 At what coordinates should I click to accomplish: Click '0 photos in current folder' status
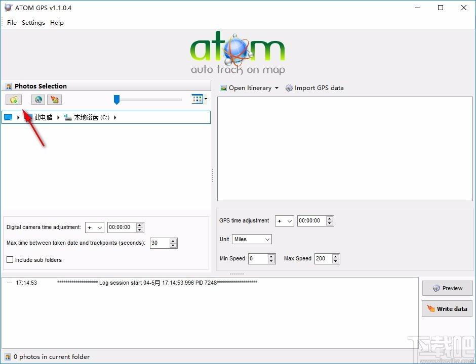pyautogui.click(x=52, y=357)
